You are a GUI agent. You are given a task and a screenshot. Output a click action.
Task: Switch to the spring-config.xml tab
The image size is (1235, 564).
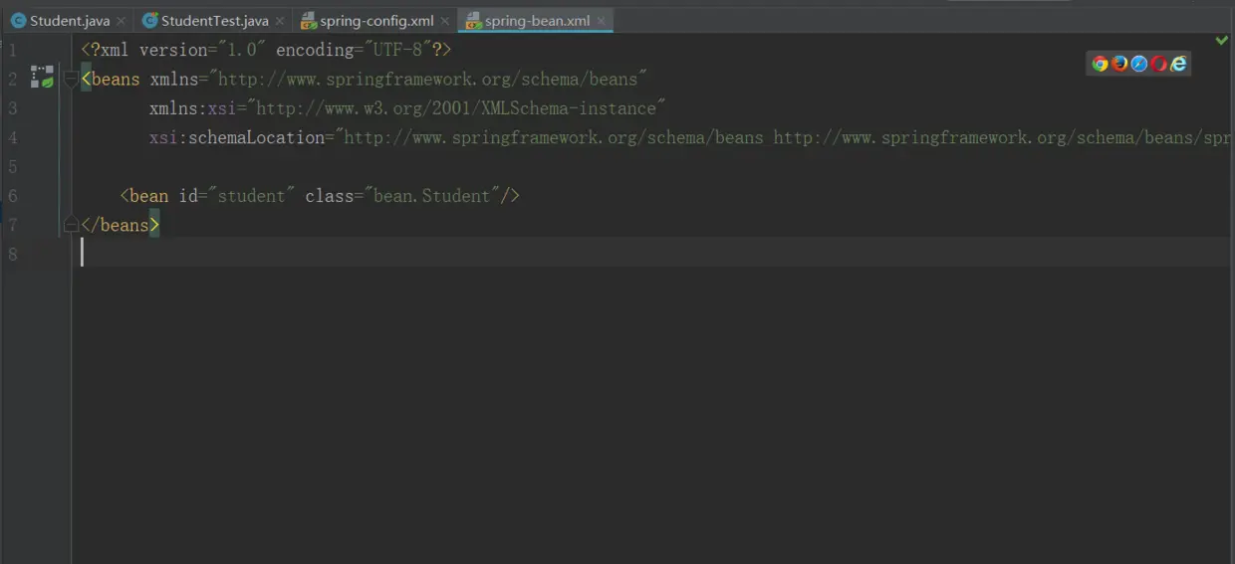click(375, 21)
